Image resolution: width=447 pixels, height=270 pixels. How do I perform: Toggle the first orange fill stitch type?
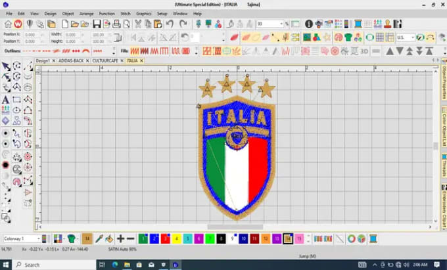[135, 51]
